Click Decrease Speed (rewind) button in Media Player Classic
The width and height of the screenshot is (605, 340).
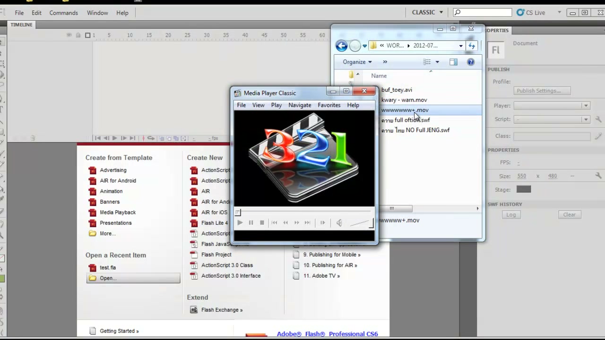coord(285,223)
